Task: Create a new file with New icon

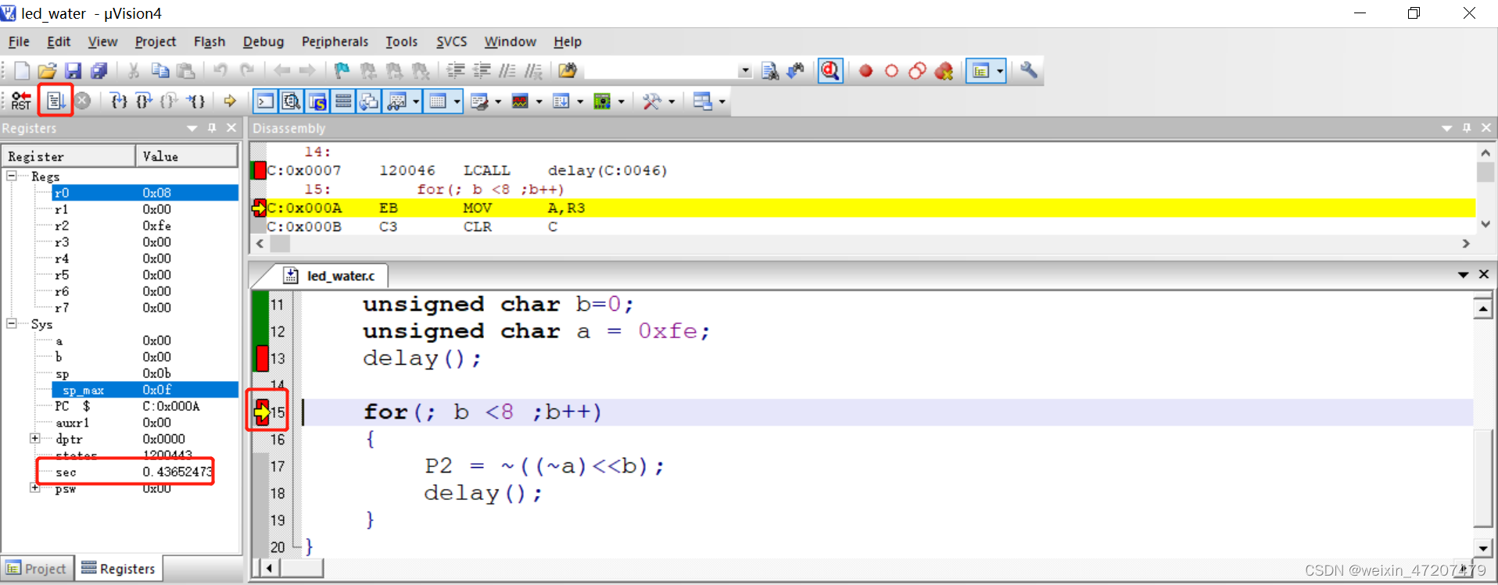Action: [22, 71]
